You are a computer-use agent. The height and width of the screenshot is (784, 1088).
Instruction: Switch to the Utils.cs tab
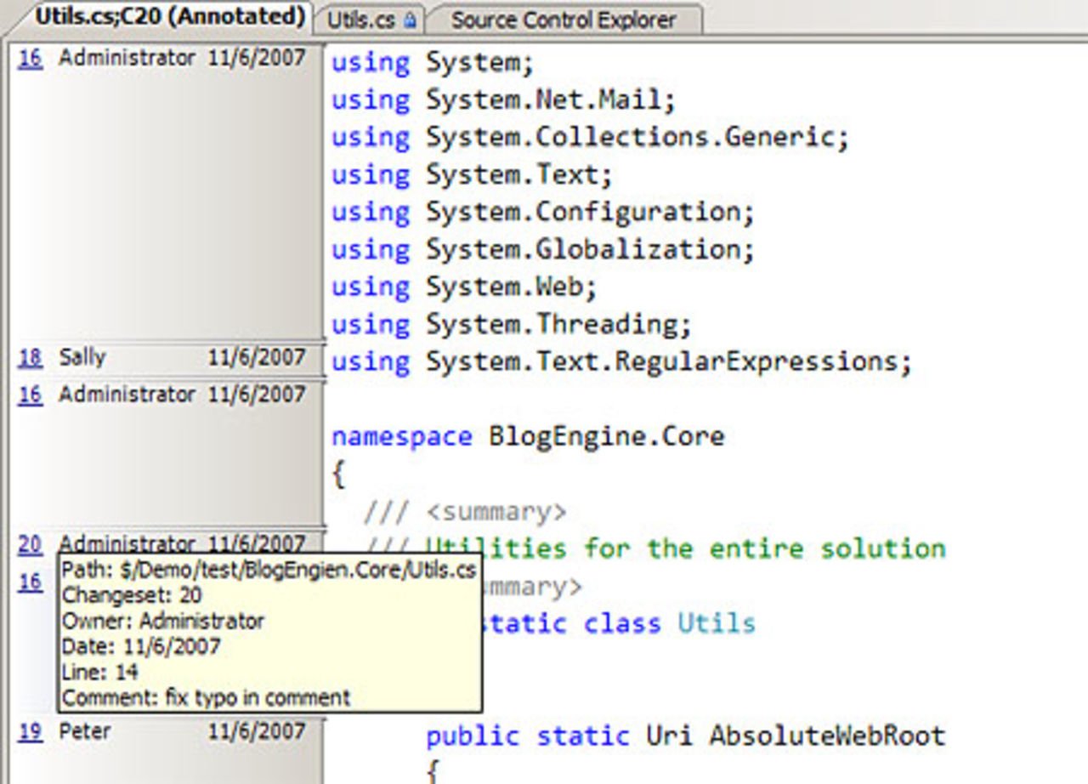coord(360,20)
